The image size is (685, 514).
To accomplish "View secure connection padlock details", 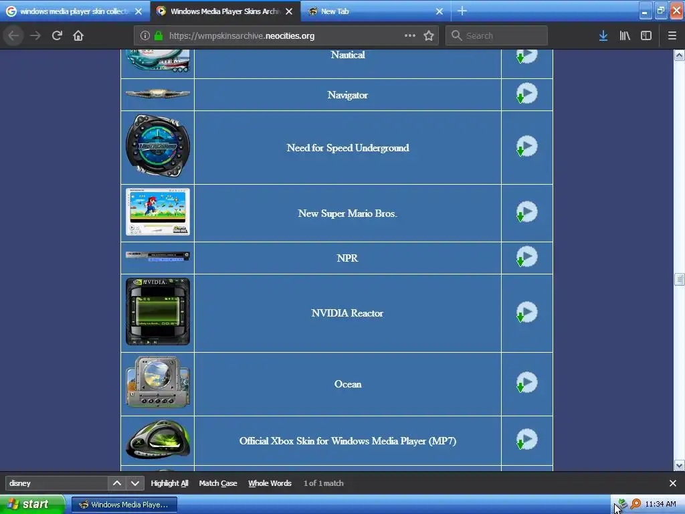I will click(159, 36).
